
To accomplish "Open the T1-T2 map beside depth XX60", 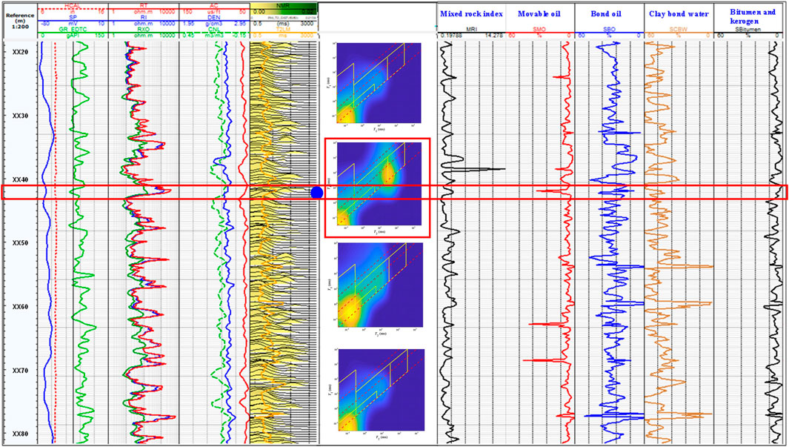I will (380, 283).
